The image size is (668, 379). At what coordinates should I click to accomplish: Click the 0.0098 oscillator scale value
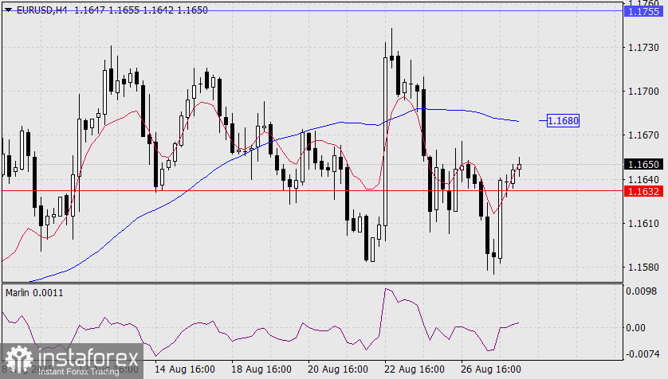641,291
